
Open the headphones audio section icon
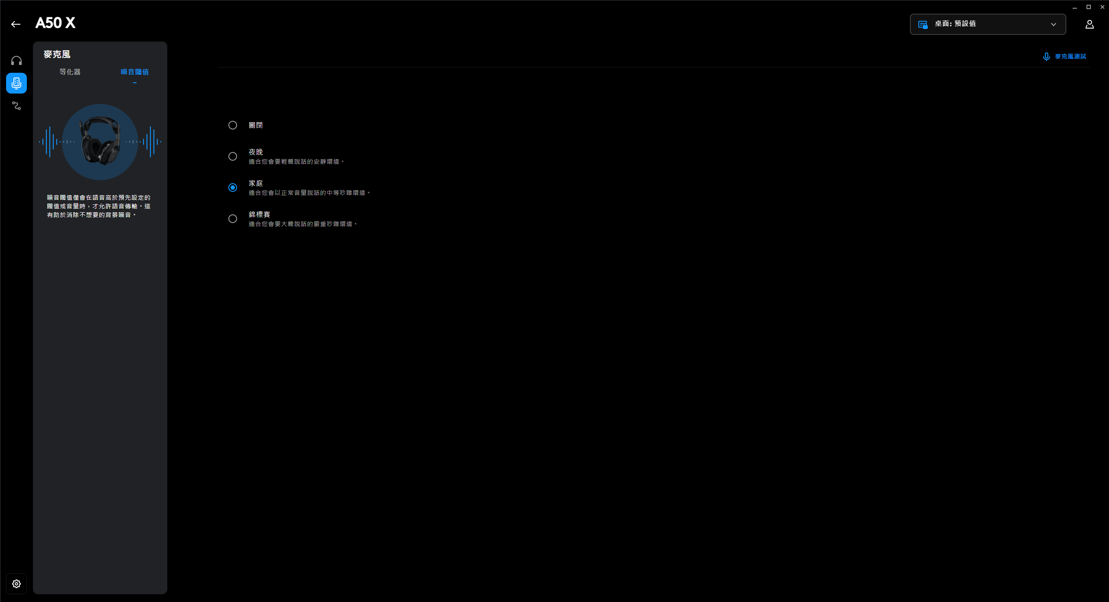(16, 61)
